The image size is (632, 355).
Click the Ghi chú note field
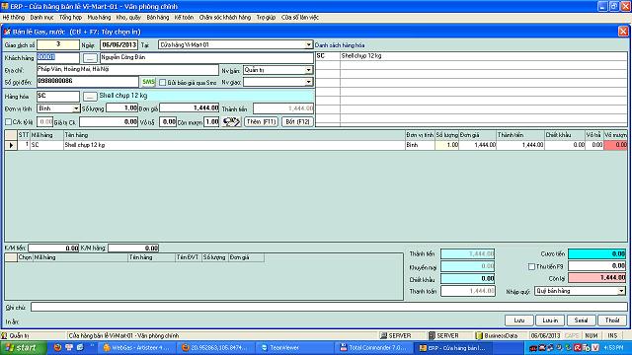pos(329,307)
